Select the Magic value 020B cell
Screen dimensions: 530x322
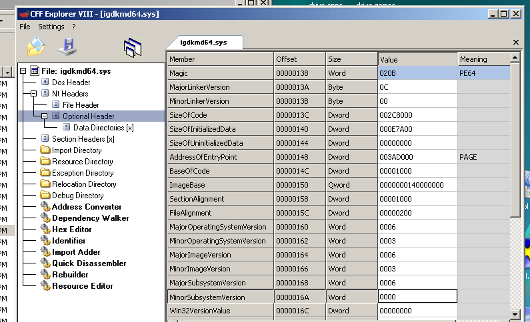(x=418, y=73)
